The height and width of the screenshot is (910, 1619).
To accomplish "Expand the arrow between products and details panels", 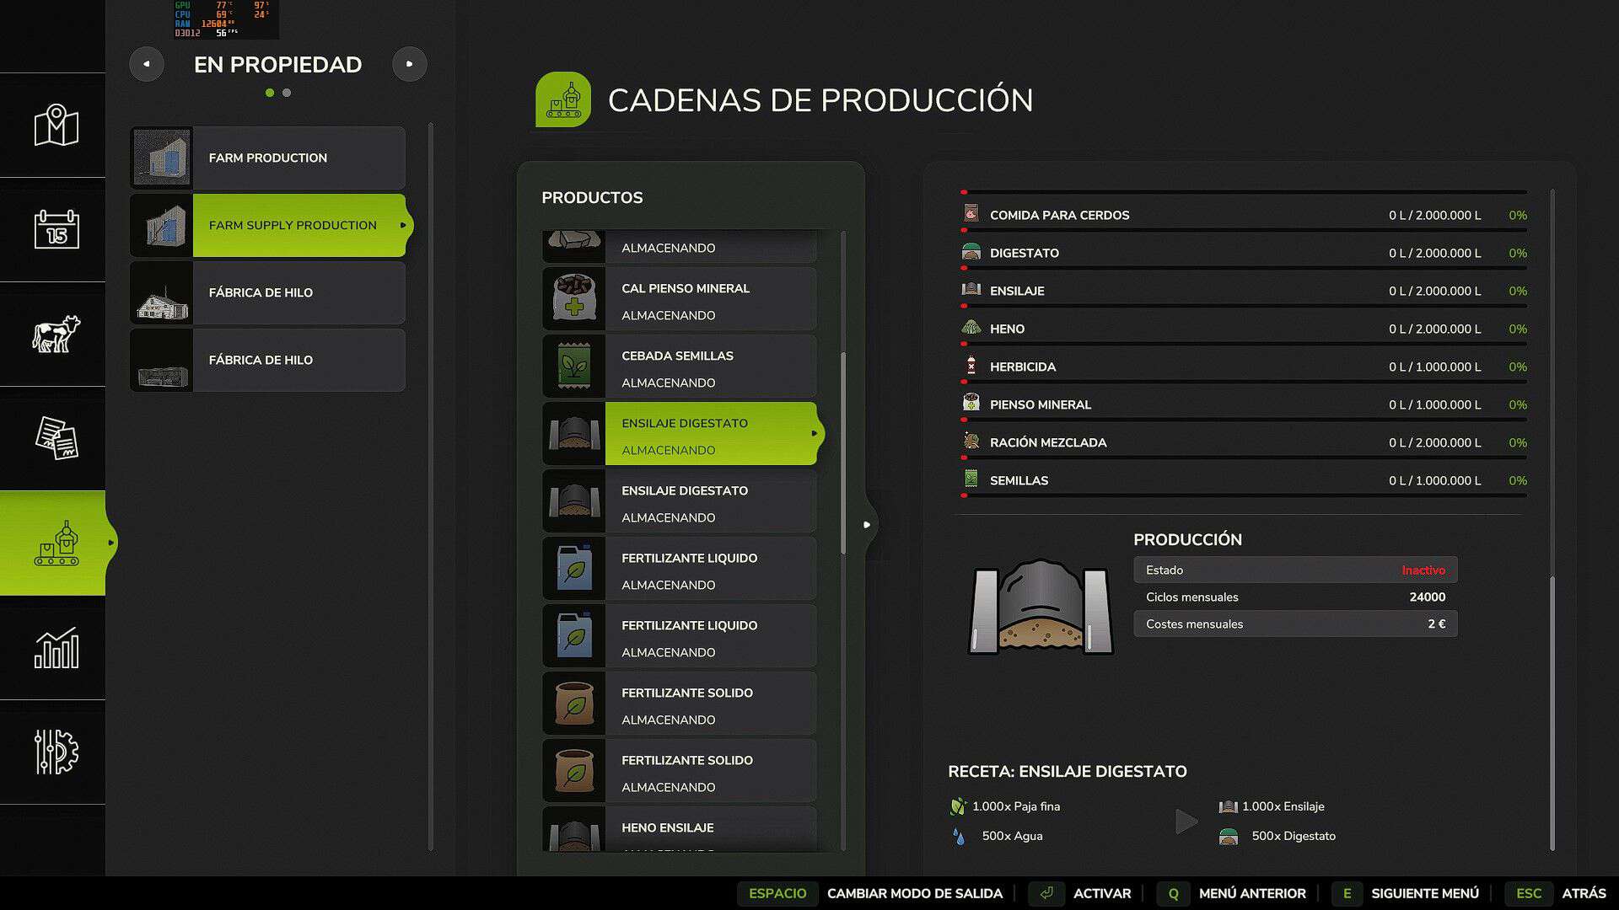I will 867,525.
